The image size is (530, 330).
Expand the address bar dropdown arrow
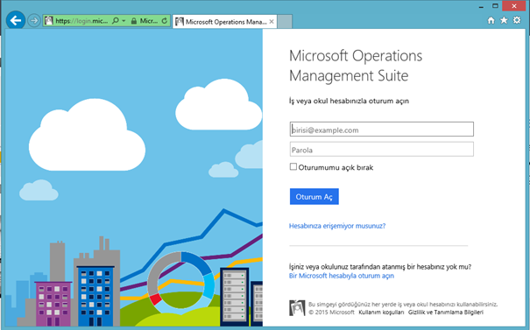click(124, 21)
